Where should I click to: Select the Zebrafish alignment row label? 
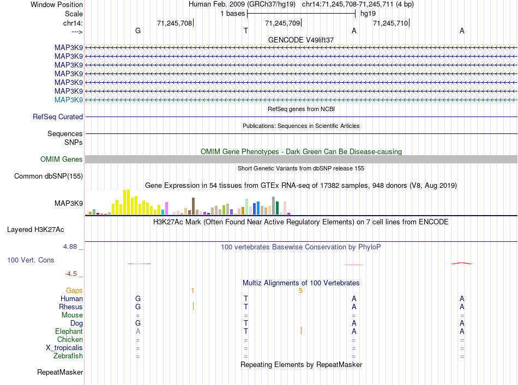68,356
